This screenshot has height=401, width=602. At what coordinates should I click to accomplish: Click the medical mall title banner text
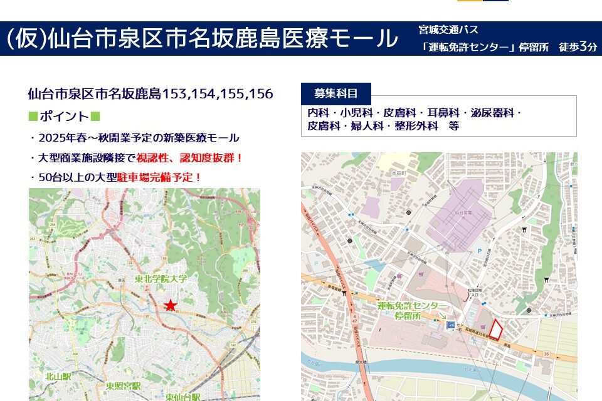201,38
